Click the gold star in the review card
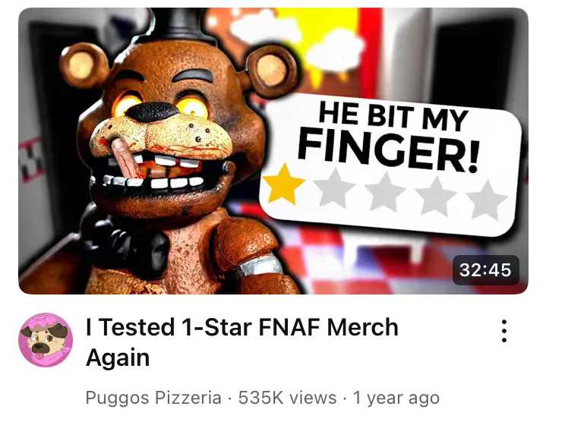Viewport: 565px width, 422px height. (x=283, y=184)
